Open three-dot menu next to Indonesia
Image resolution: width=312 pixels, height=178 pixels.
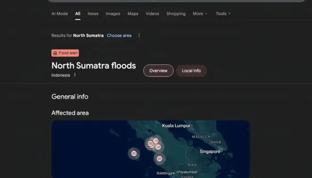(x=75, y=75)
